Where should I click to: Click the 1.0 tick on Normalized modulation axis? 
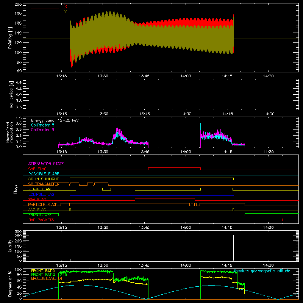tap(19, 118)
